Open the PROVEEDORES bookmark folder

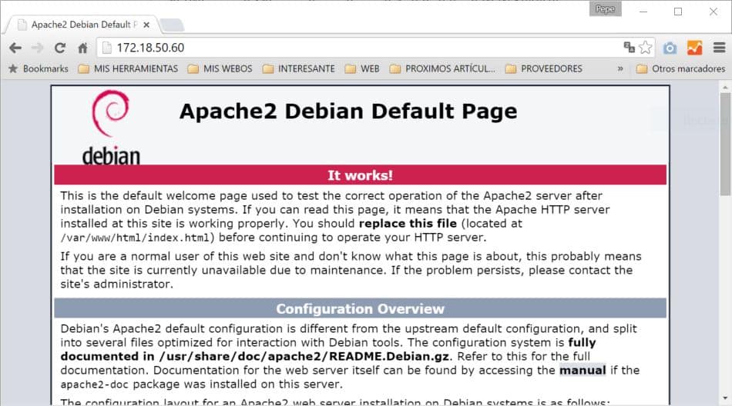[544, 68]
